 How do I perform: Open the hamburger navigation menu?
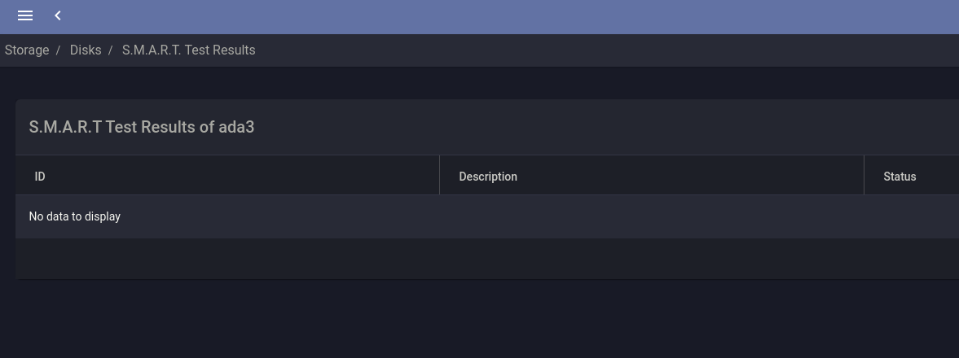25,15
